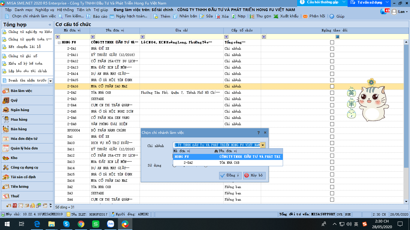The width and height of the screenshot is (410, 230).
Task: Tick Ngừng theo dõi checkbox for HONG FU row
Action: point(332,43)
